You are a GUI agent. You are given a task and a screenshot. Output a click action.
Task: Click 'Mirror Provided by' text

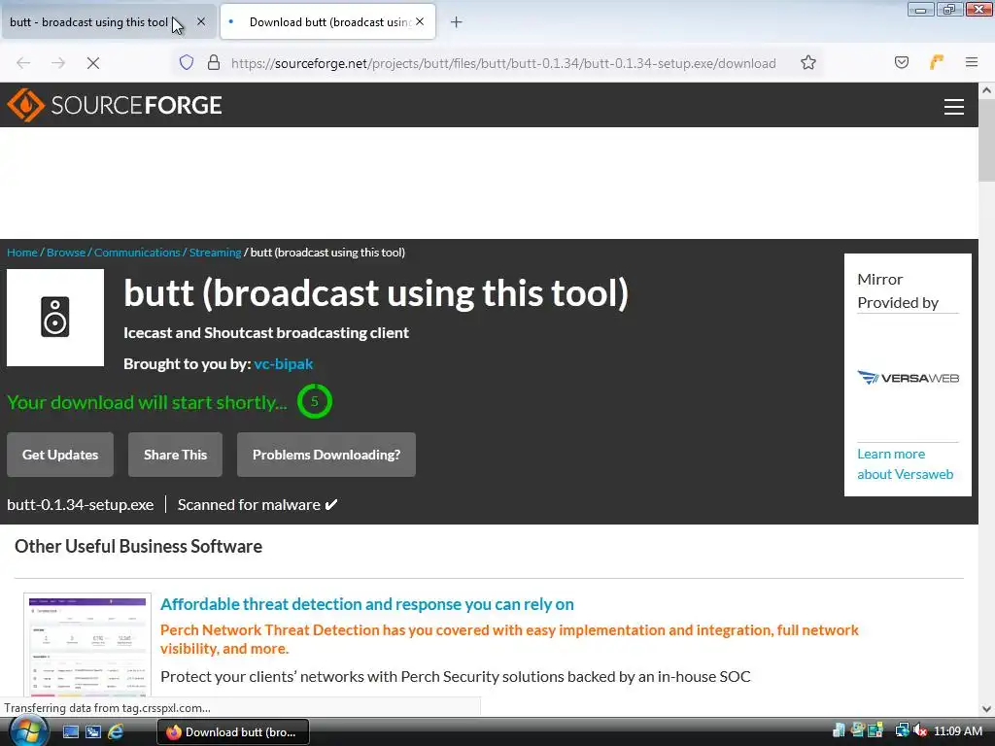[898, 291]
